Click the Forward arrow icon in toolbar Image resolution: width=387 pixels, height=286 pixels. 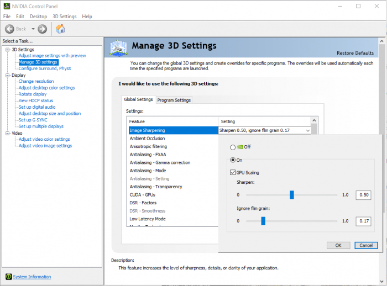click(x=42, y=29)
